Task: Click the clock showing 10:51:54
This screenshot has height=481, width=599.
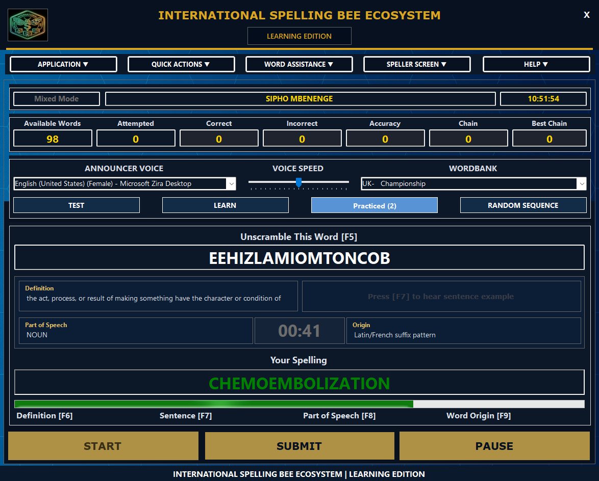Action: coord(543,99)
